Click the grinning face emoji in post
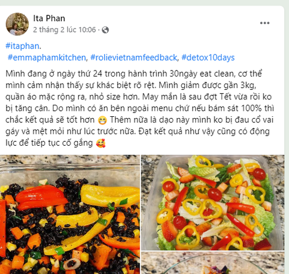This screenshot has width=289, height=274. (102, 120)
